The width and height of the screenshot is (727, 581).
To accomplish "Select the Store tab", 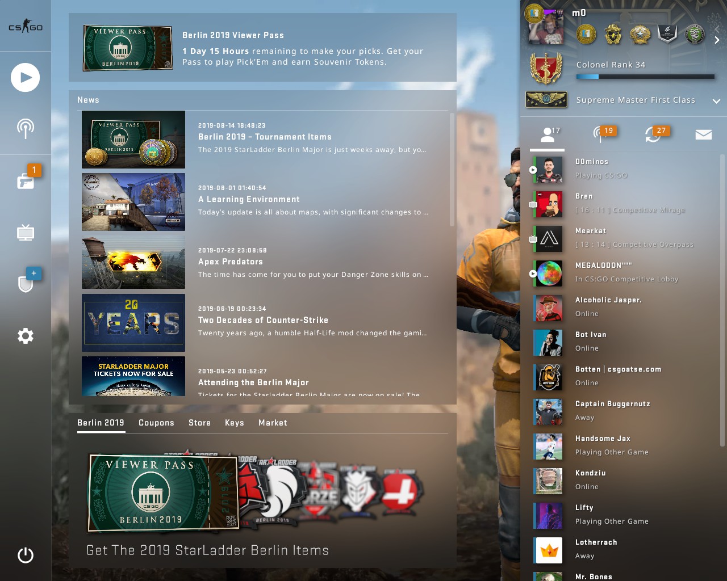I will pos(199,423).
